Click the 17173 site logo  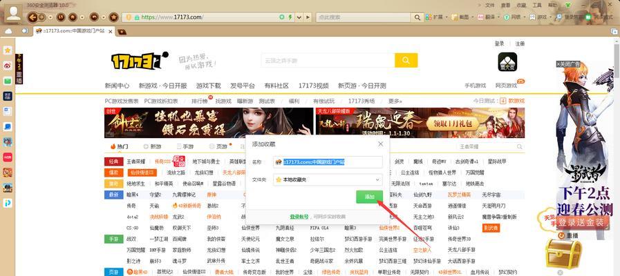point(140,61)
